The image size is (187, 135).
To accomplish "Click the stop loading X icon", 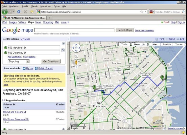I will tap(25, 12).
